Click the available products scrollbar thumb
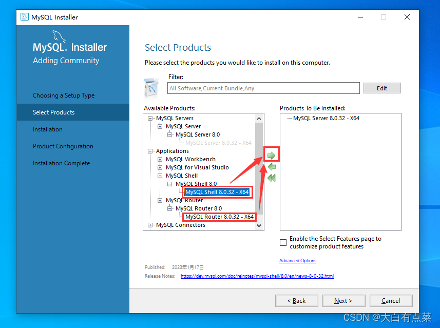This screenshot has height=328, width=440. pos(259,168)
